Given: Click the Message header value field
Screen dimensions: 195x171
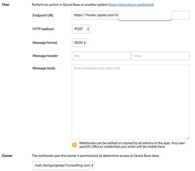Looking at the screenshot, I should click(x=160, y=56).
